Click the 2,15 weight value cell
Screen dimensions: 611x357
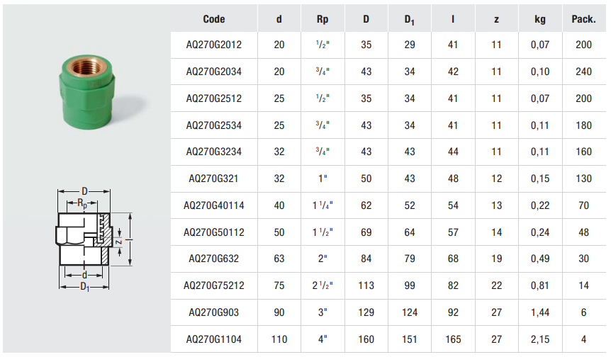[540, 339]
